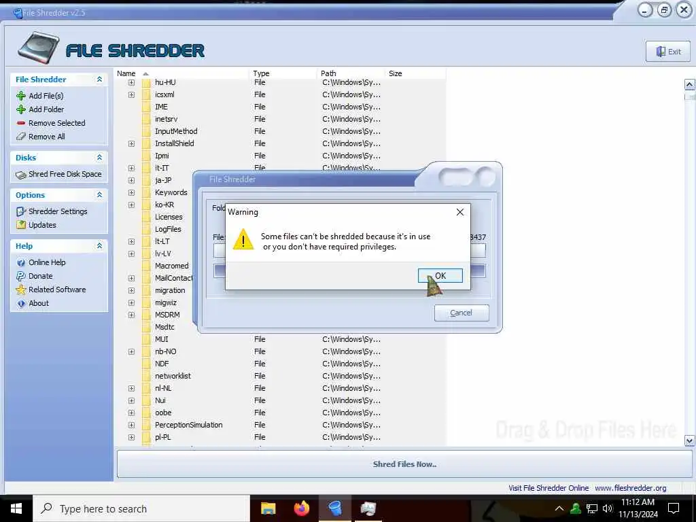
Task: Click the yellow warning triangle icon
Action: [x=243, y=240]
